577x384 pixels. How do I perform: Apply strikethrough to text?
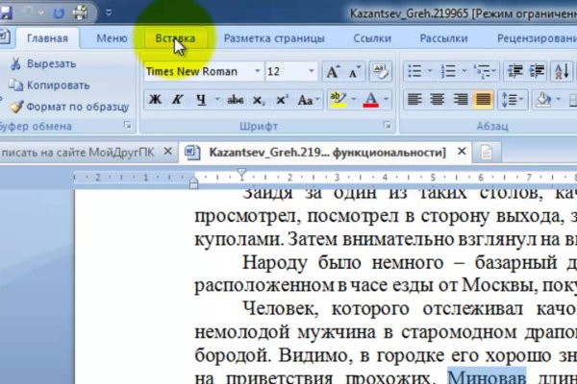(234, 100)
